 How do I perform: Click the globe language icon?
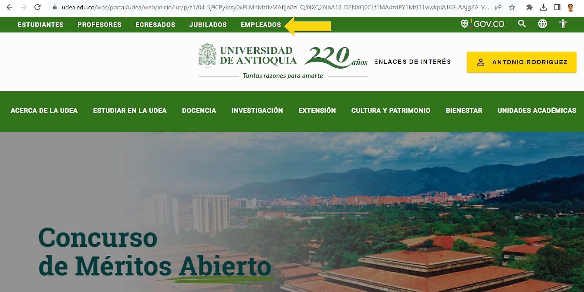point(542,24)
